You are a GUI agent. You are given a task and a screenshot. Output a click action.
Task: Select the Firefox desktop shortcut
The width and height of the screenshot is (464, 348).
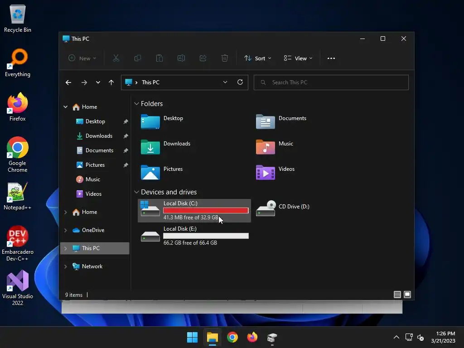pyautogui.click(x=18, y=107)
